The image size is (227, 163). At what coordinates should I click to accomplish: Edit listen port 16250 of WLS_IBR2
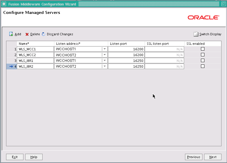[x=126, y=66]
